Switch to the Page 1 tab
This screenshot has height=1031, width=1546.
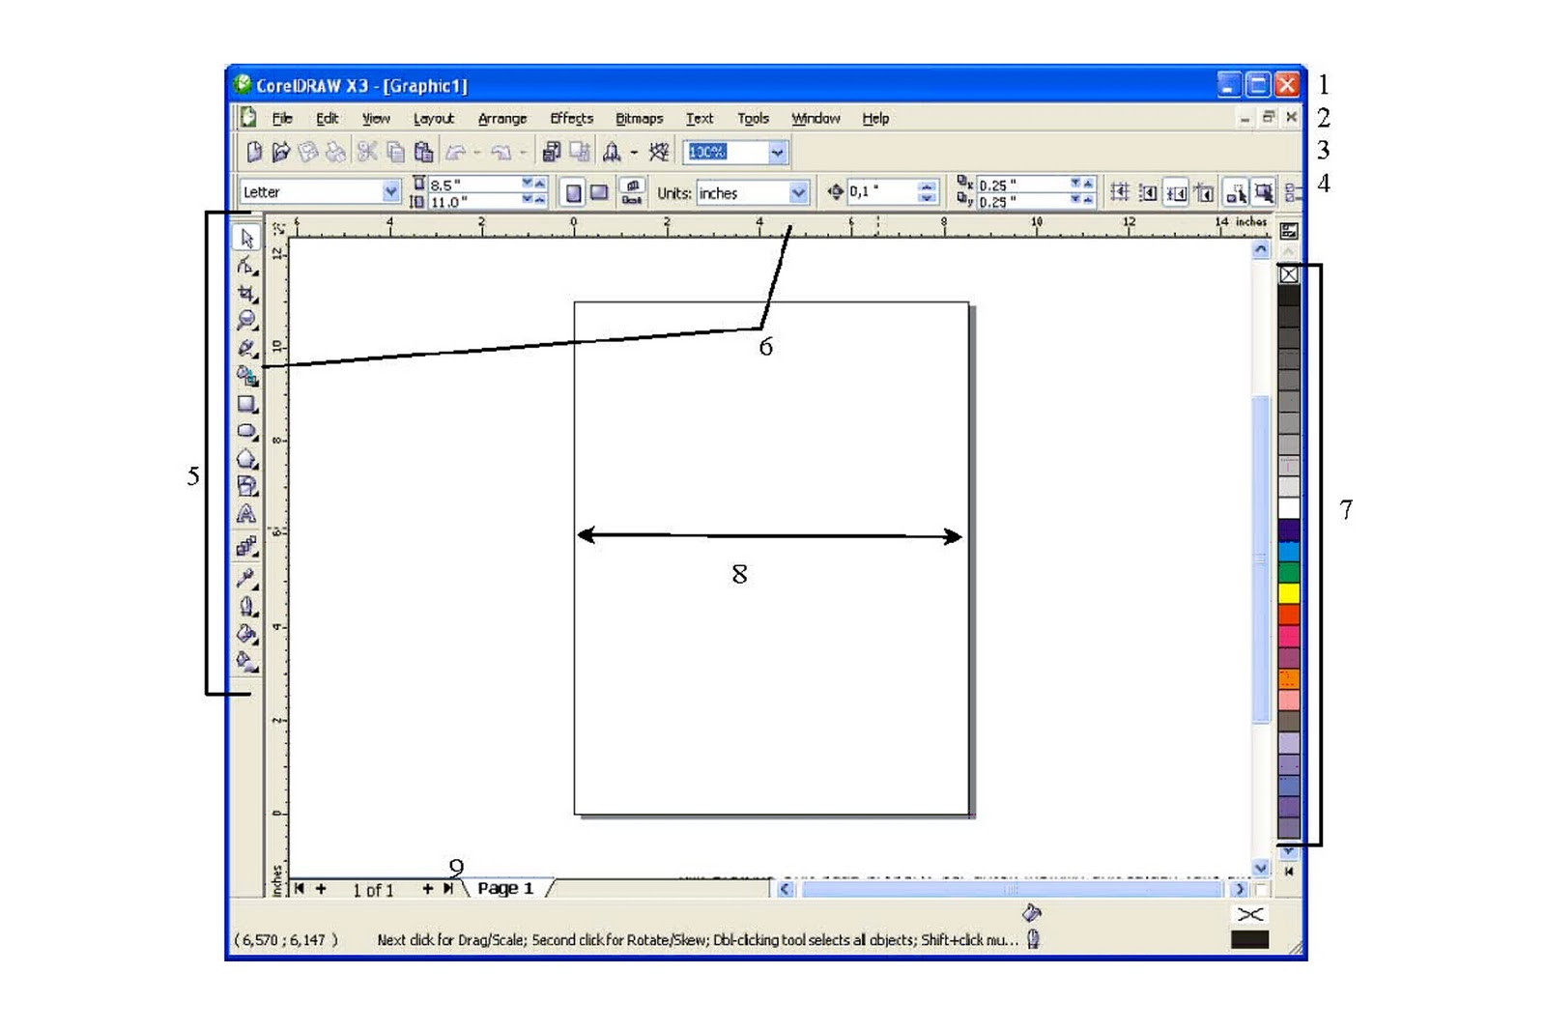coord(504,888)
